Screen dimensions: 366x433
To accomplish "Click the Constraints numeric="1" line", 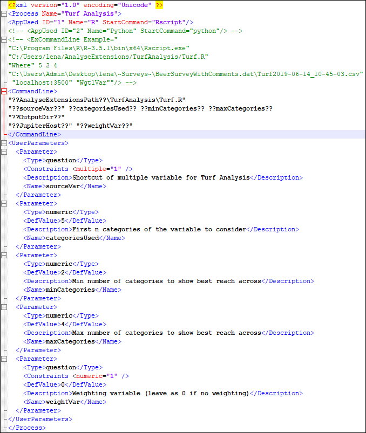I will (x=76, y=376).
